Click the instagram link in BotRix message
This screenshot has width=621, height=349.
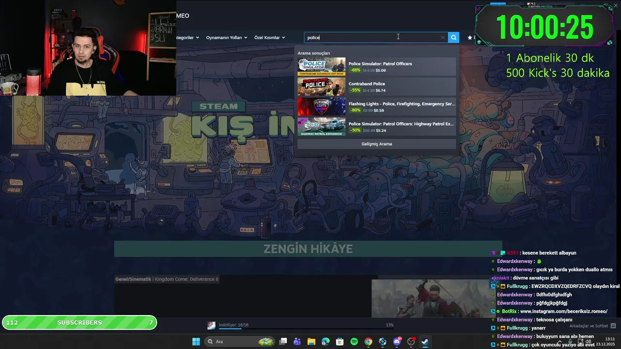[x=564, y=311]
